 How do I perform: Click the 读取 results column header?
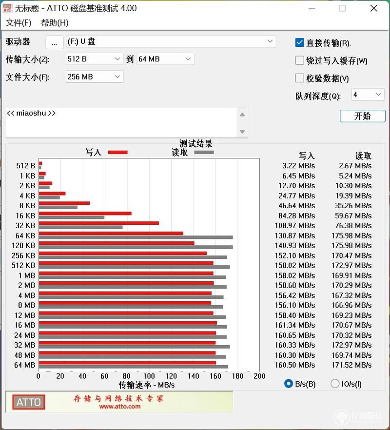(x=363, y=156)
